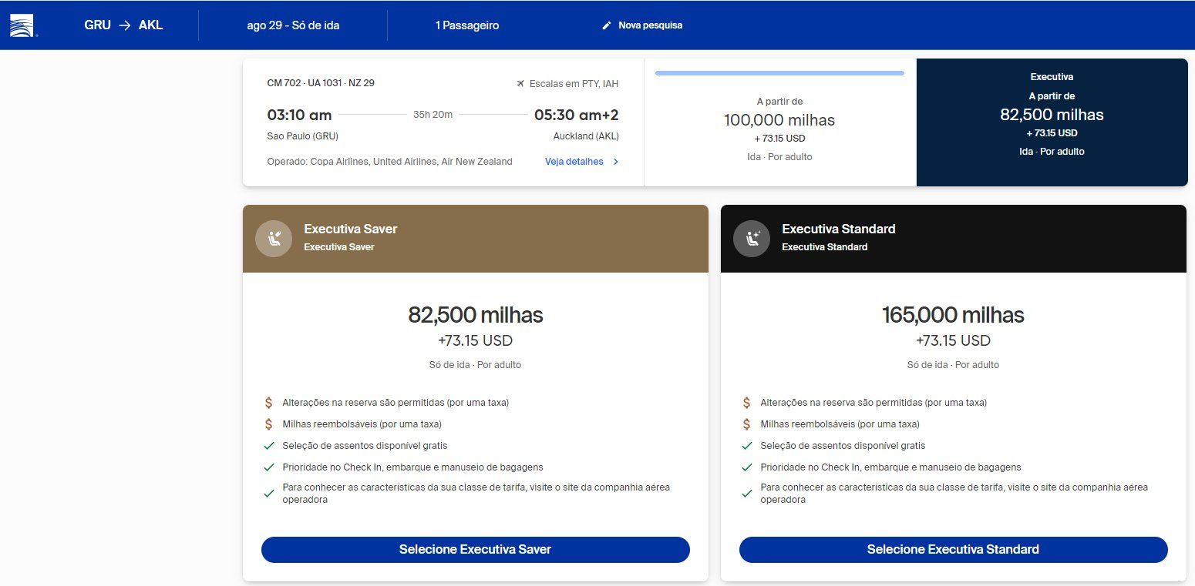Click the checkmark beside Saver Seleção de assentos

click(269, 446)
